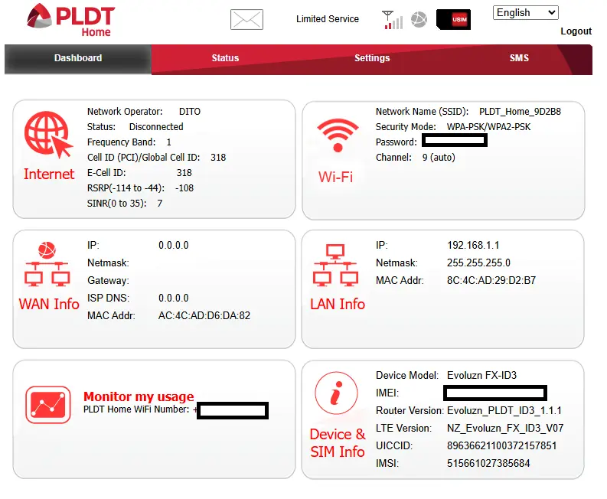Click the E-Cell ID value 318
Image resolution: width=607 pixels, height=499 pixels.
click(x=184, y=173)
